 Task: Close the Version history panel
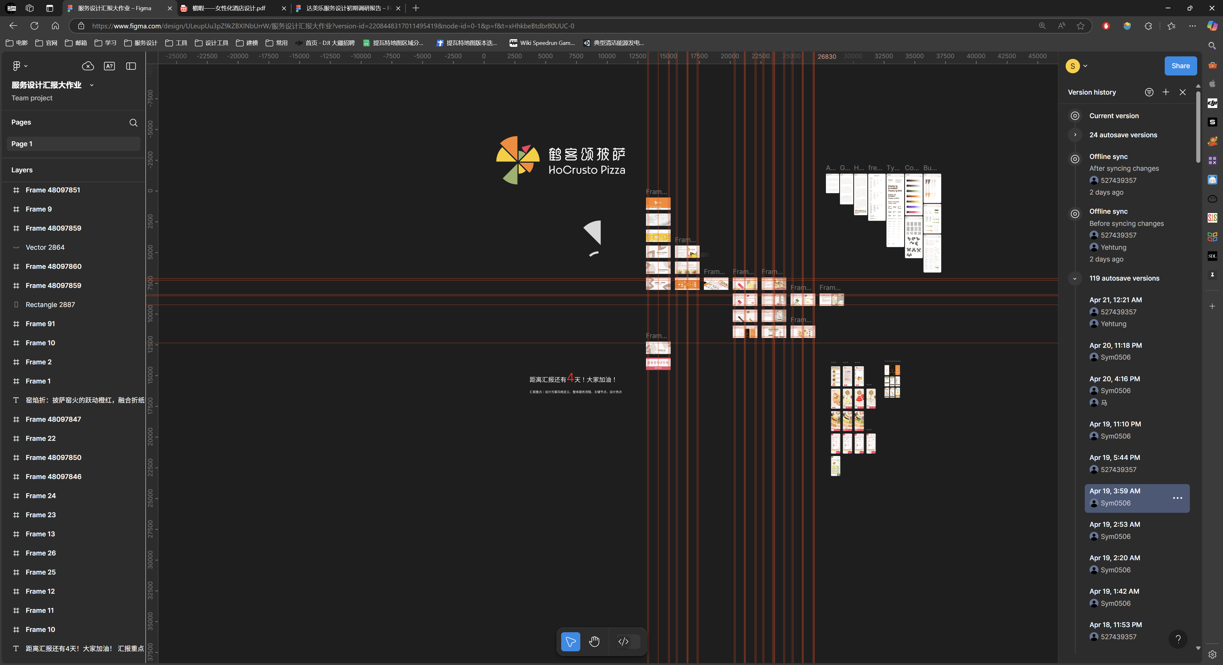1183,92
